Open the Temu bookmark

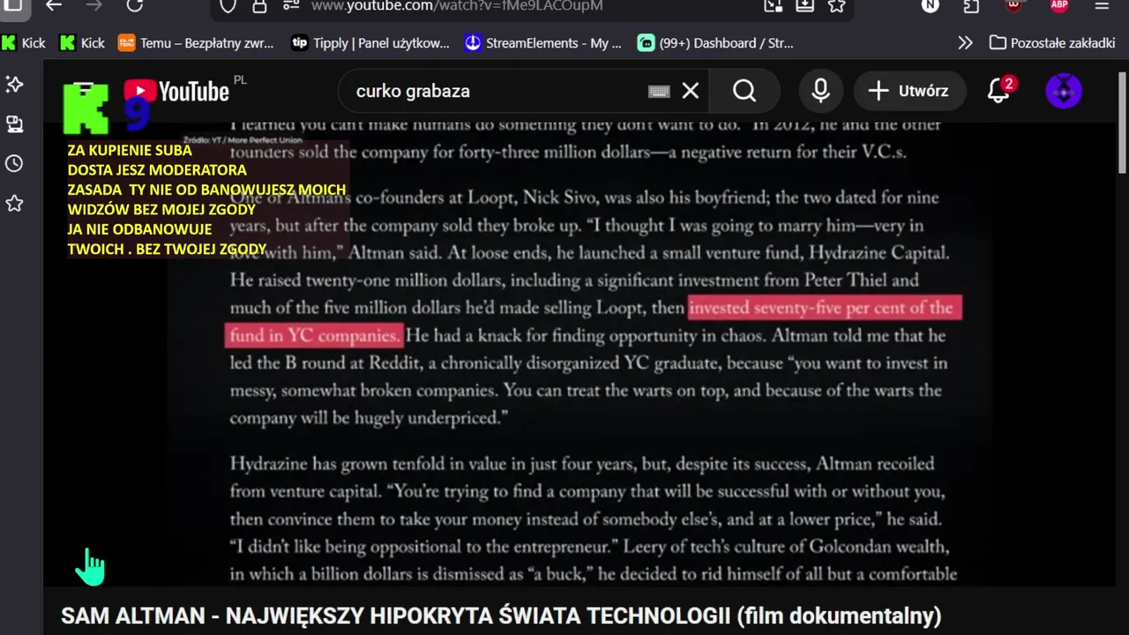tap(195, 42)
